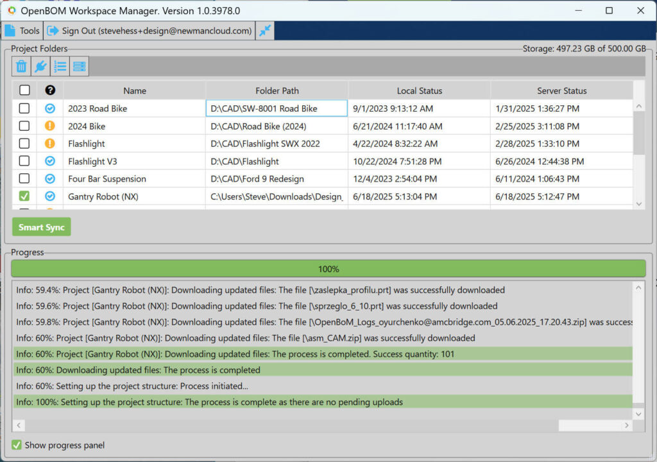The image size is (657, 462).
Task: Sort by the Name column header
Action: coord(135,90)
